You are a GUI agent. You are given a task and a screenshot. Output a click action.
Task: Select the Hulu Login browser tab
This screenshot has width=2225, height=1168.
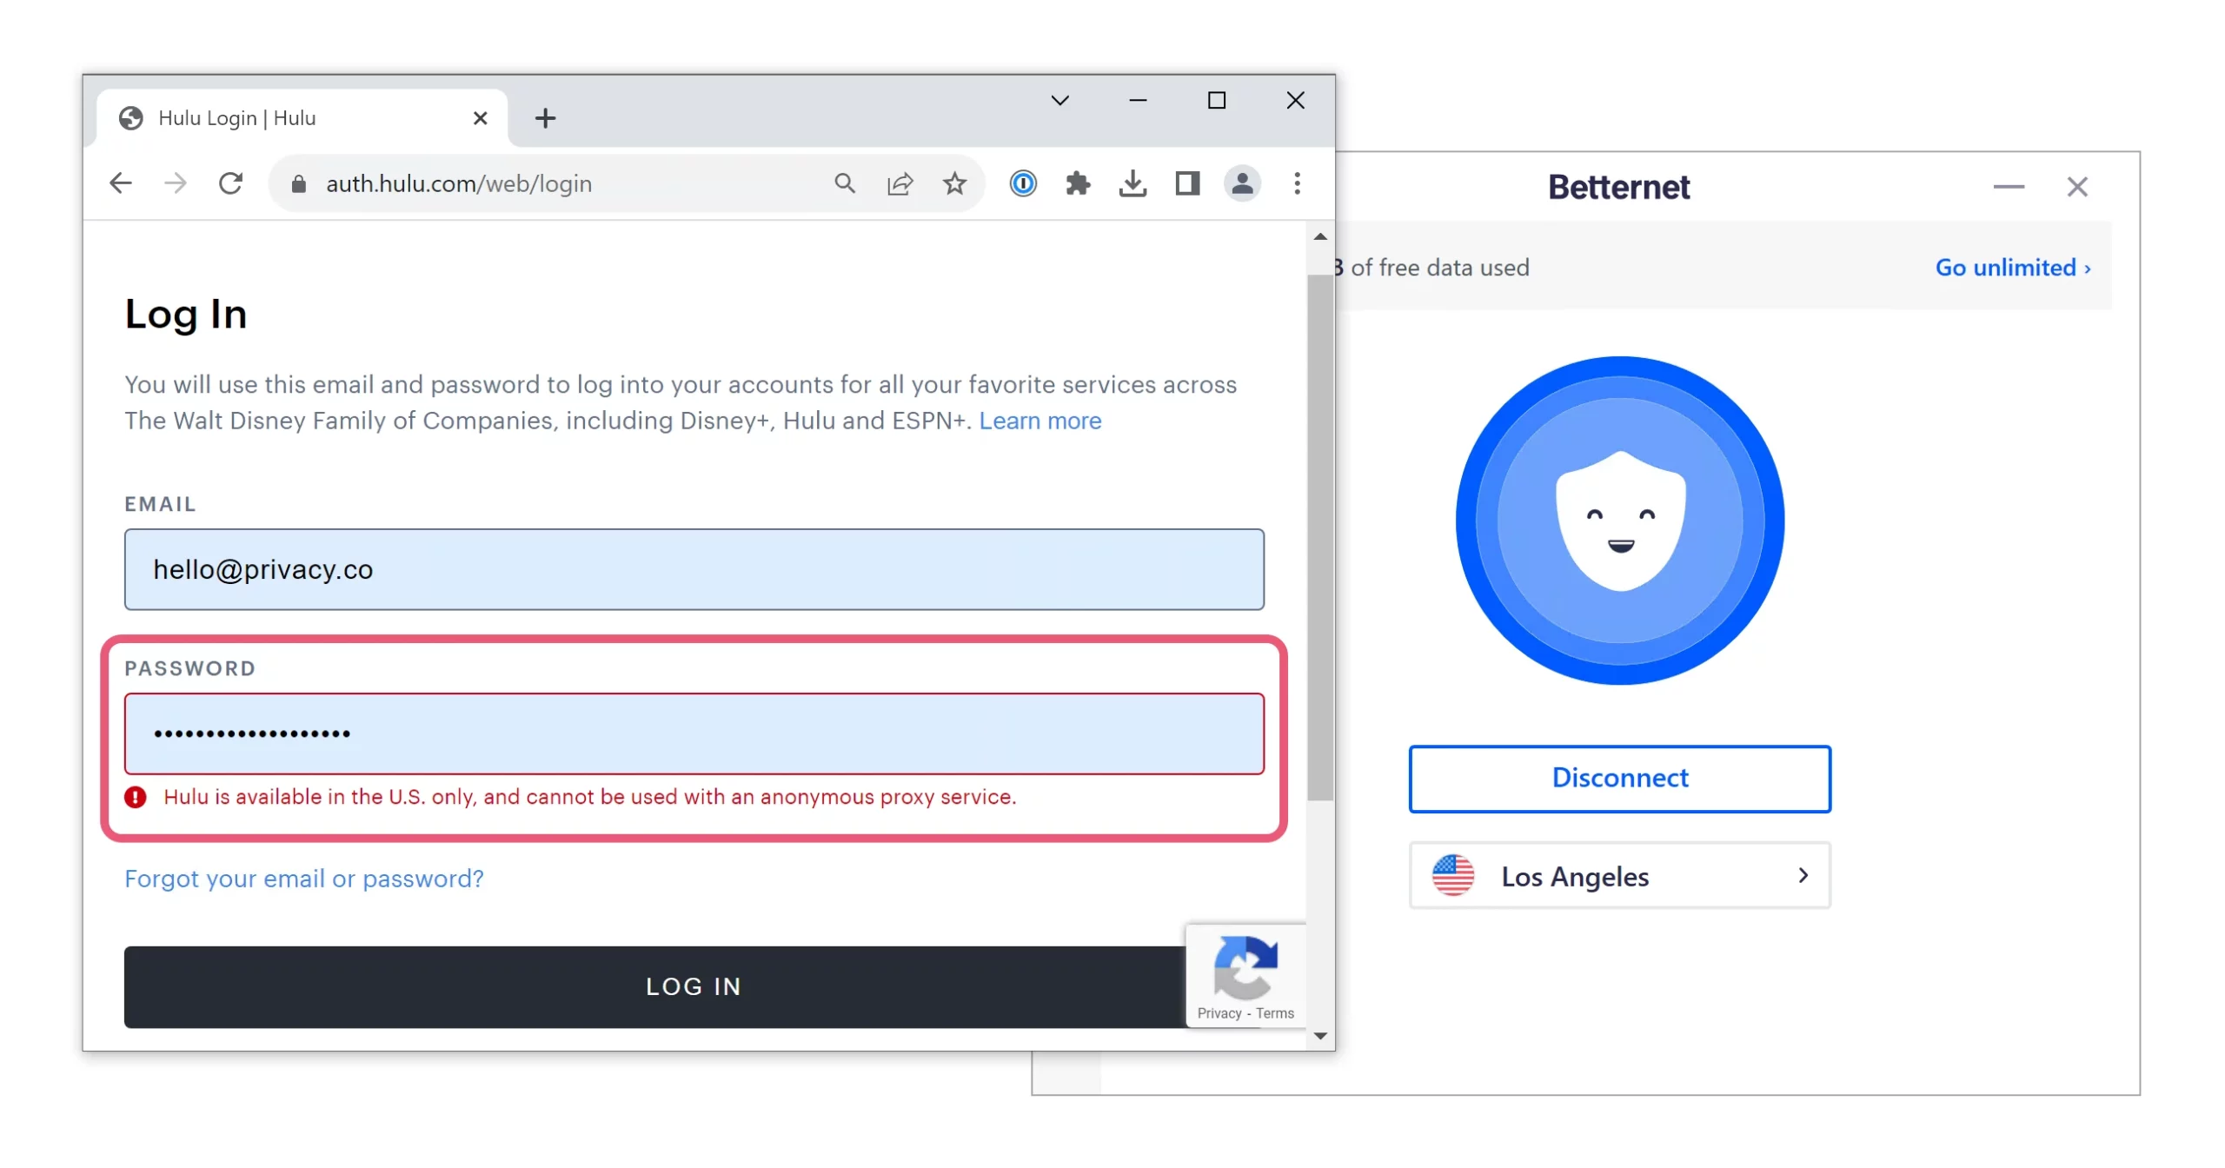click(261, 117)
